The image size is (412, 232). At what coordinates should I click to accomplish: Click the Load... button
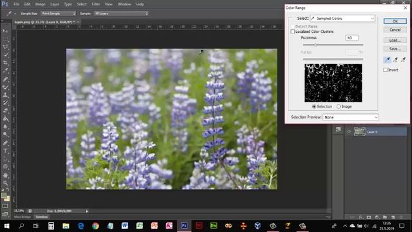coord(395,40)
